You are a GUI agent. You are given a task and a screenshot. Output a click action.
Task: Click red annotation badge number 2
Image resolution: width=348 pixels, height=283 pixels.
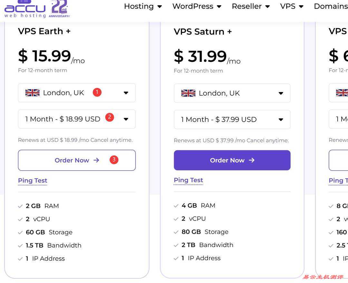110,117
